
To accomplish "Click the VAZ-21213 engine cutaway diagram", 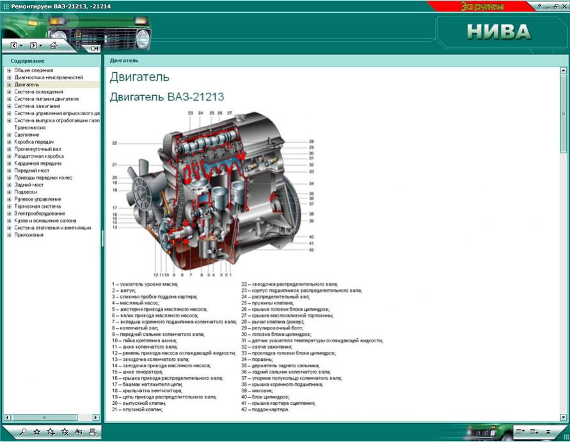I will click(214, 193).
